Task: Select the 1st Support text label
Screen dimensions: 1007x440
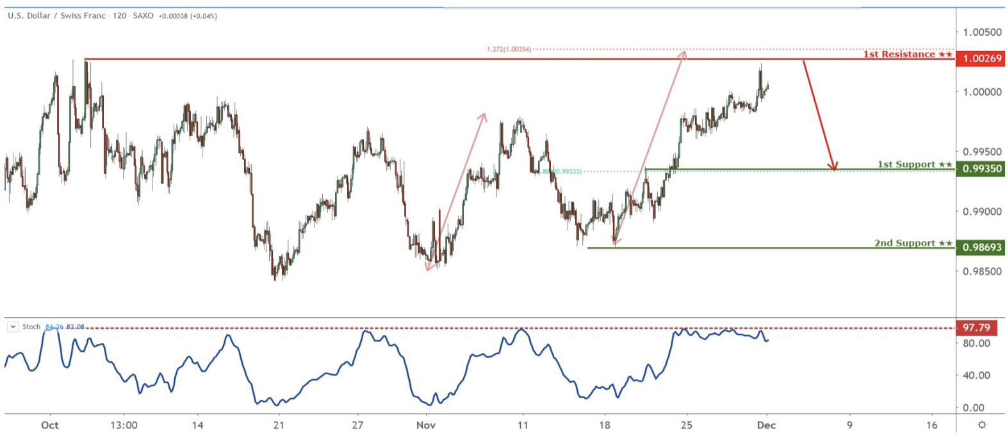Action: [x=915, y=164]
